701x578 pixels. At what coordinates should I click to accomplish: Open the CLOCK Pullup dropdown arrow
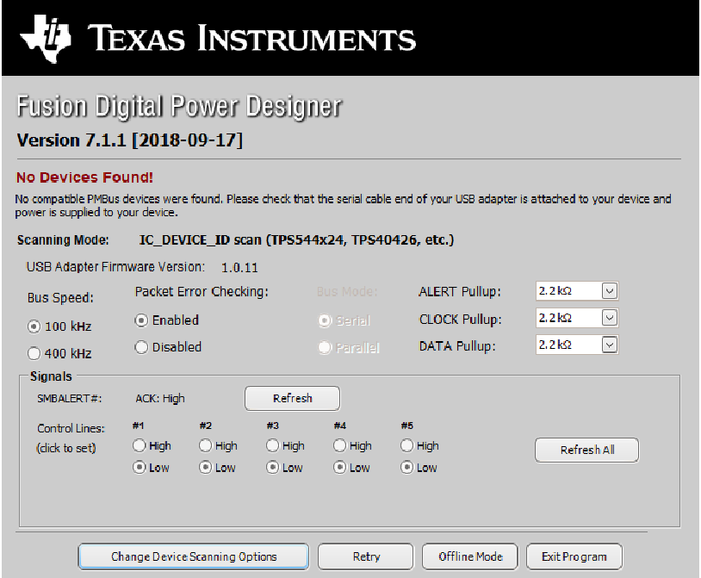(610, 318)
